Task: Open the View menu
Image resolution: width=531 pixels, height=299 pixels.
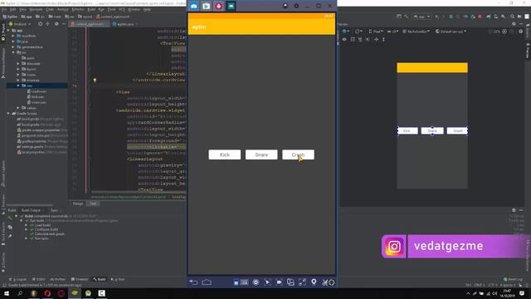Action: 22,9
